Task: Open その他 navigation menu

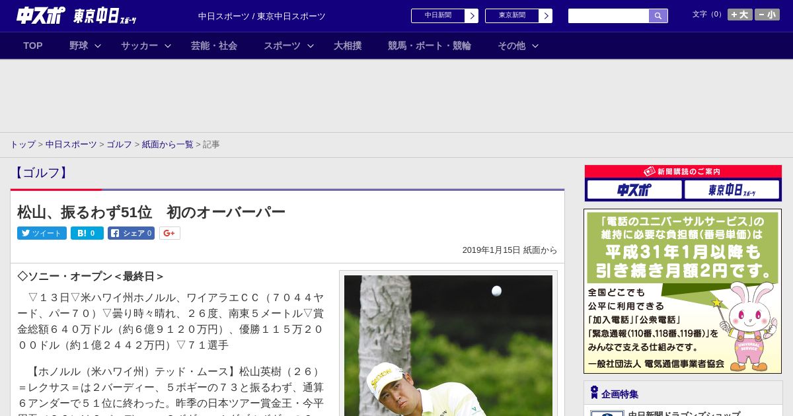Action: pos(511,46)
